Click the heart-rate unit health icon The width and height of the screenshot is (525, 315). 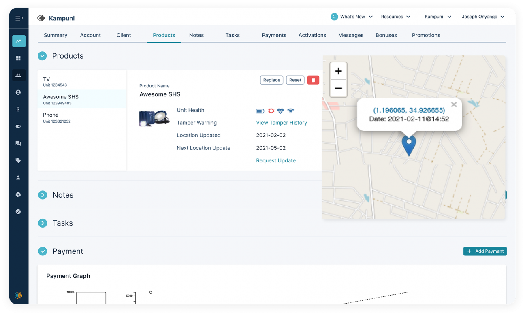click(281, 111)
